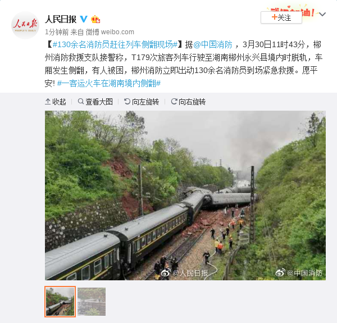The height and width of the screenshot is (323, 337).
Task: Open the weibo.com source link
Action: (x=117, y=32)
